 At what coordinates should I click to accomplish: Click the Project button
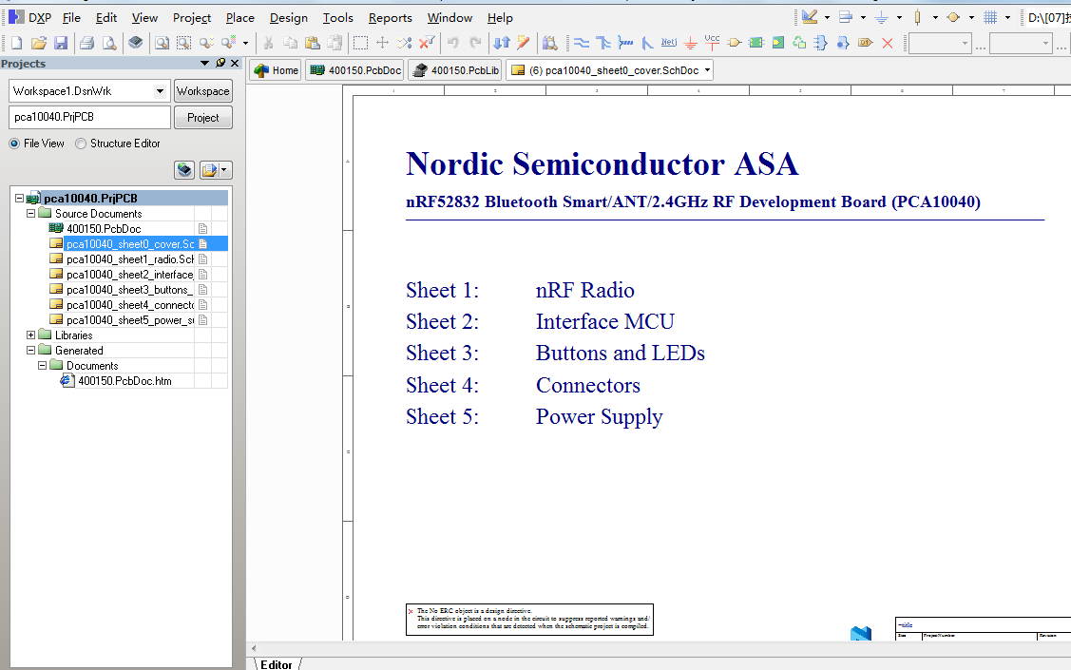coord(202,118)
